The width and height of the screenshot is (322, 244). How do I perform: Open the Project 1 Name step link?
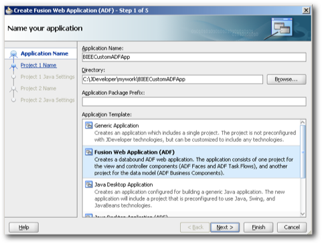[38, 66]
